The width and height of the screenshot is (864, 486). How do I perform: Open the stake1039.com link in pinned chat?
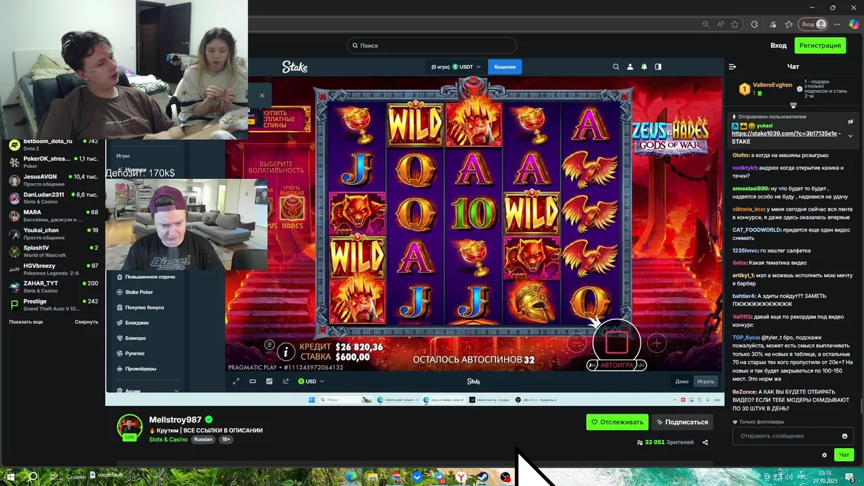(786, 134)
